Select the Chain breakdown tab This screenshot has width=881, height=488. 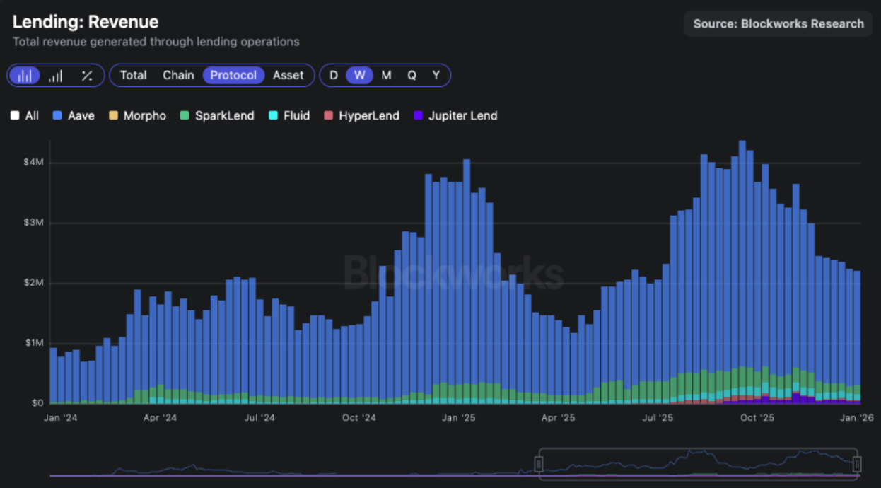point(178,76)
